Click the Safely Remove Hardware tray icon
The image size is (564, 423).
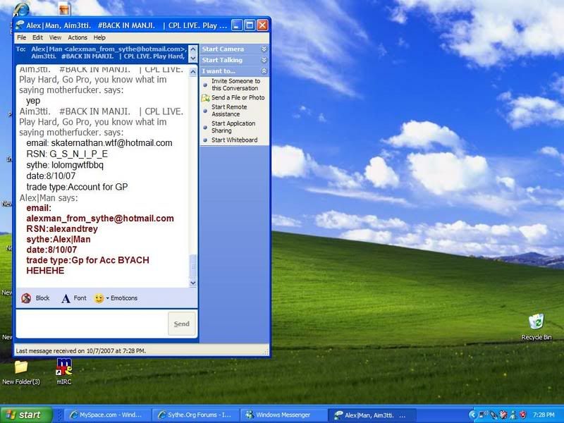click(493, 415)
